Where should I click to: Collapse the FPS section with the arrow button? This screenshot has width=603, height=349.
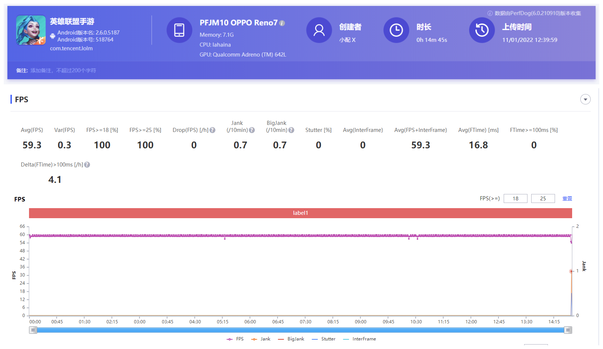(586, 99)
